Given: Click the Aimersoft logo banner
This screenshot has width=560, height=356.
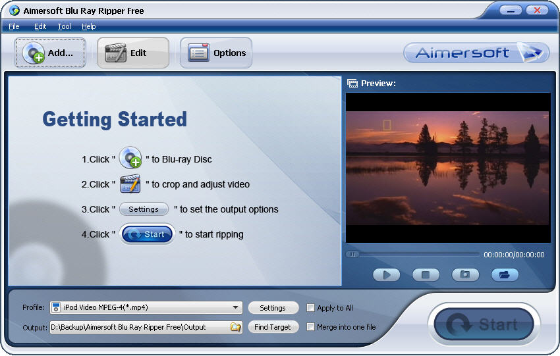Looking at the screenshot, I should [x=476, y=53].
